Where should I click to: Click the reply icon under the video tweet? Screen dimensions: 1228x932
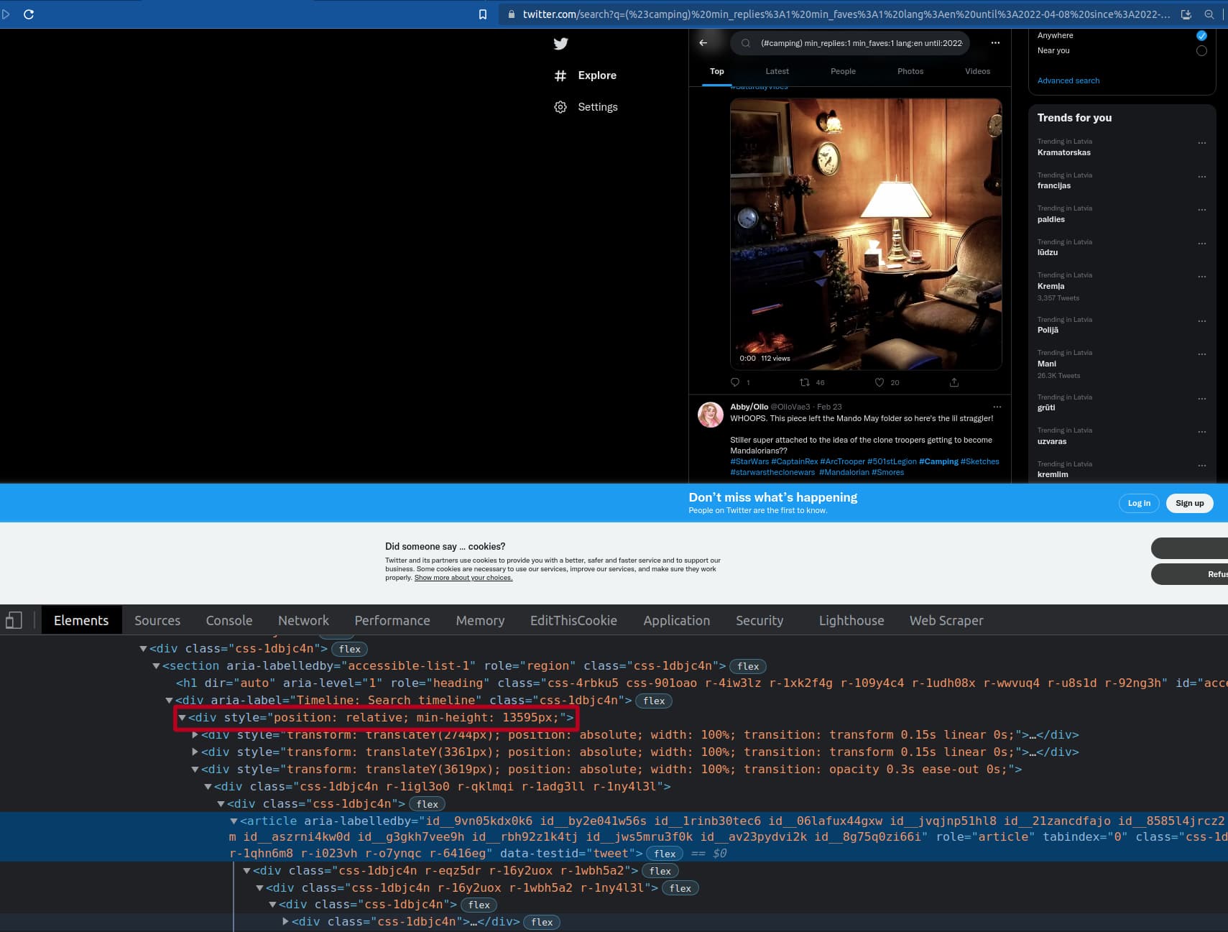735,382
